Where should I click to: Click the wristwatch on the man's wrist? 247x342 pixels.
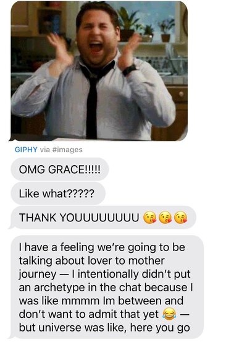[x=130, y=70]
